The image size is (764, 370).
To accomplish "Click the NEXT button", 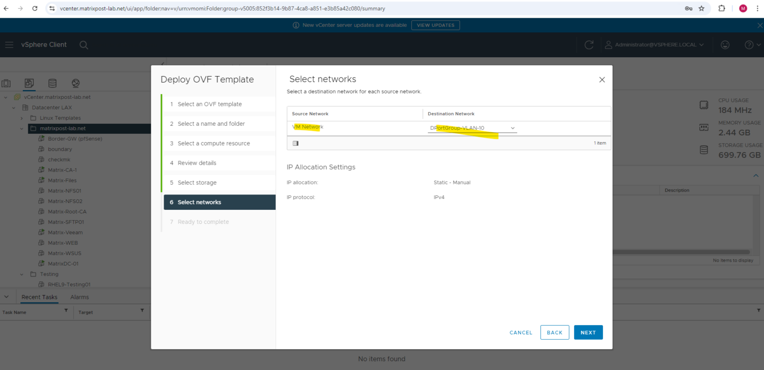I will pos(588,332).
